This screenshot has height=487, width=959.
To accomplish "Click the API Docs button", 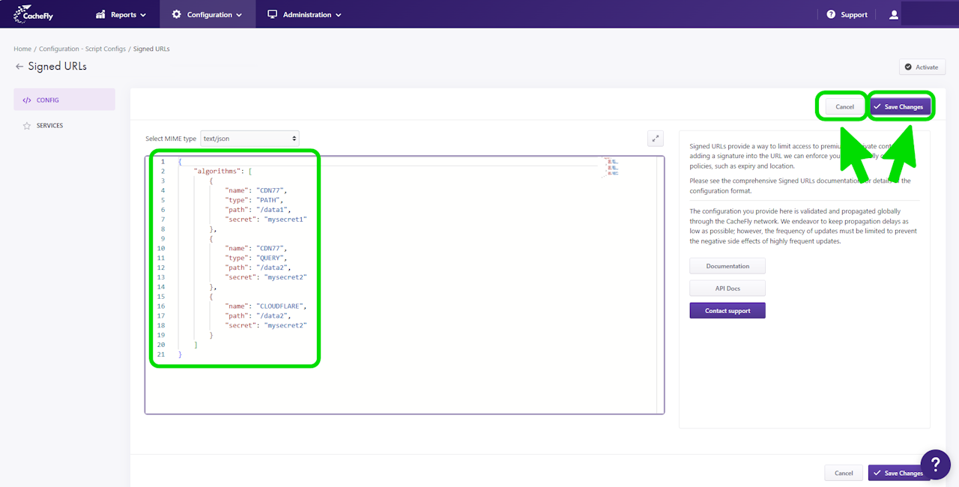I will click(727, 288).
